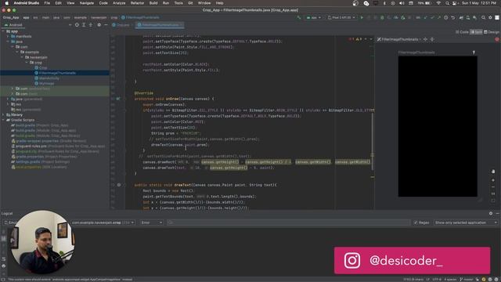Click the move icon beside preview name
Viewport: 501px width, 282px height.
point(425,39)
